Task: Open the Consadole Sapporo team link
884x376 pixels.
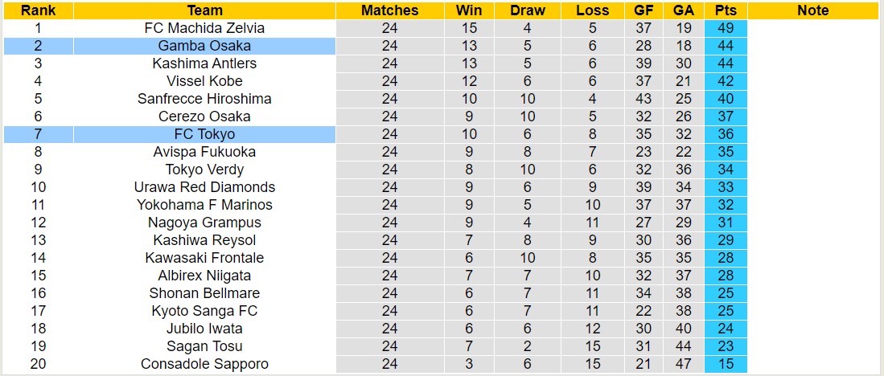Action: pos(204,364)
